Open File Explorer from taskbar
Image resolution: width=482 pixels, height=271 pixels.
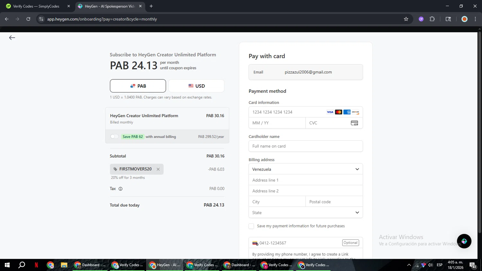click(x=64, y=265)
